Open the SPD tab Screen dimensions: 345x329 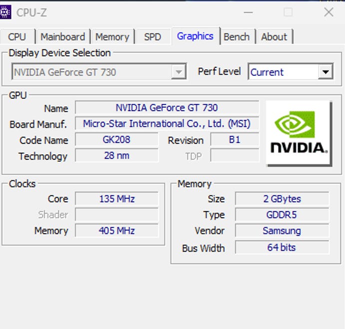[153, 36]
